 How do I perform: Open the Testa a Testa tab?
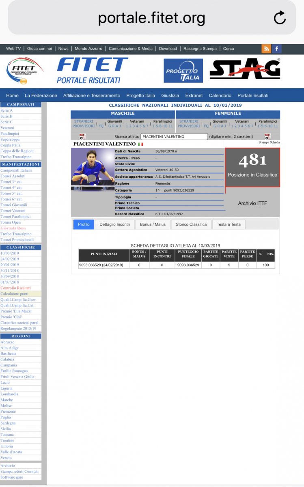click(229, 224)
